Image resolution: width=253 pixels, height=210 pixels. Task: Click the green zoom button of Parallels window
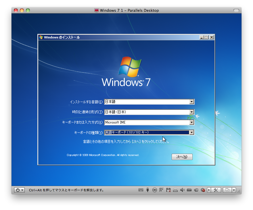click(28, 10)
